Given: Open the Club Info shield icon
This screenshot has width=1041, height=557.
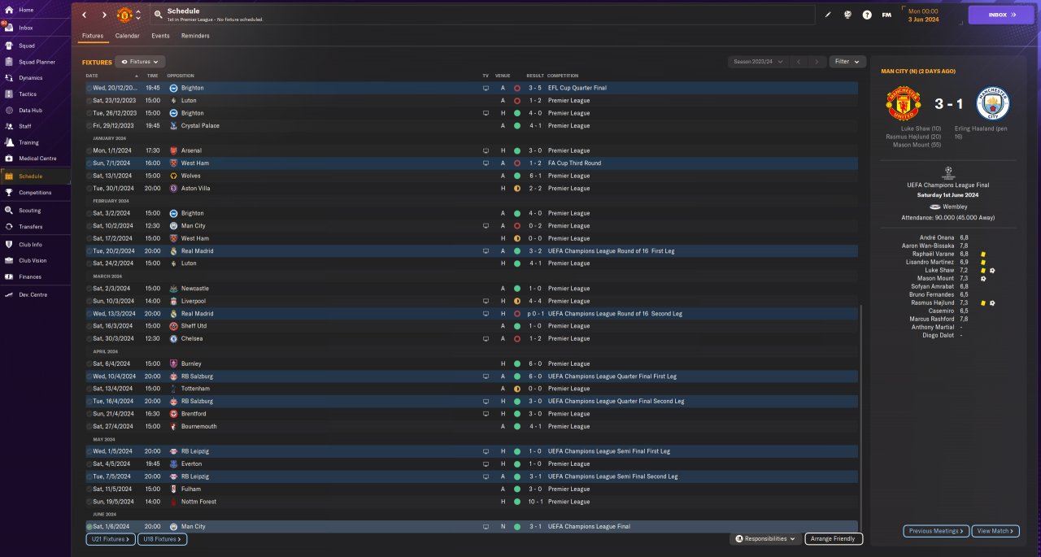Looking at the screenshot, I should click(x=8, y=244).
